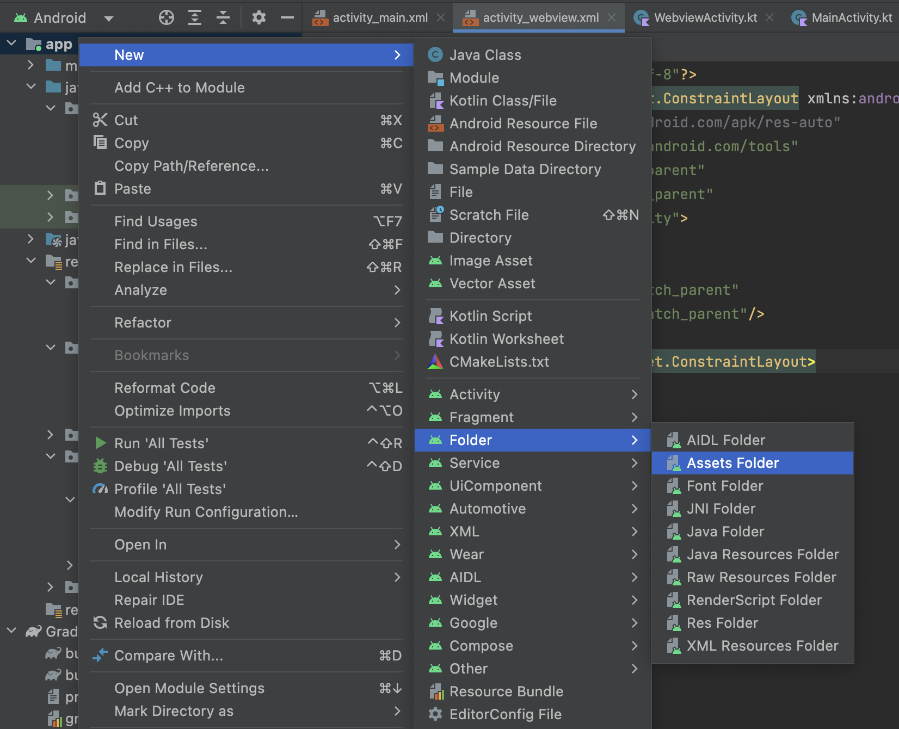
Task: Collapse the app module tree node
Action: click(x=12, y=44)
